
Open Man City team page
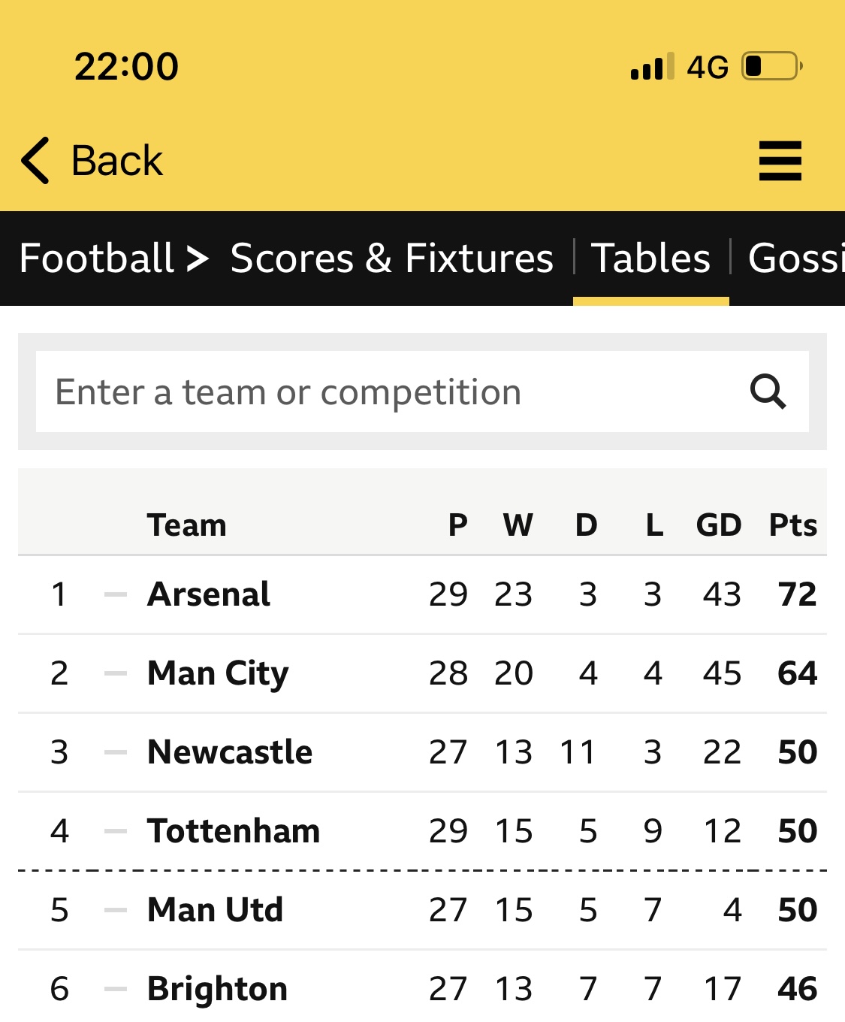[218, 674]
